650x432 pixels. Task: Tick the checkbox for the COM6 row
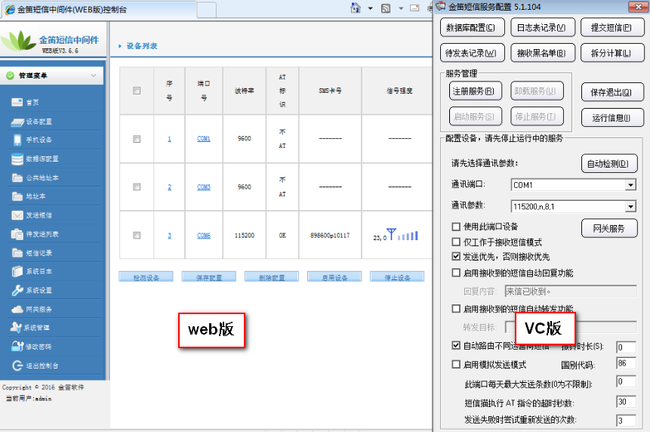137,236
